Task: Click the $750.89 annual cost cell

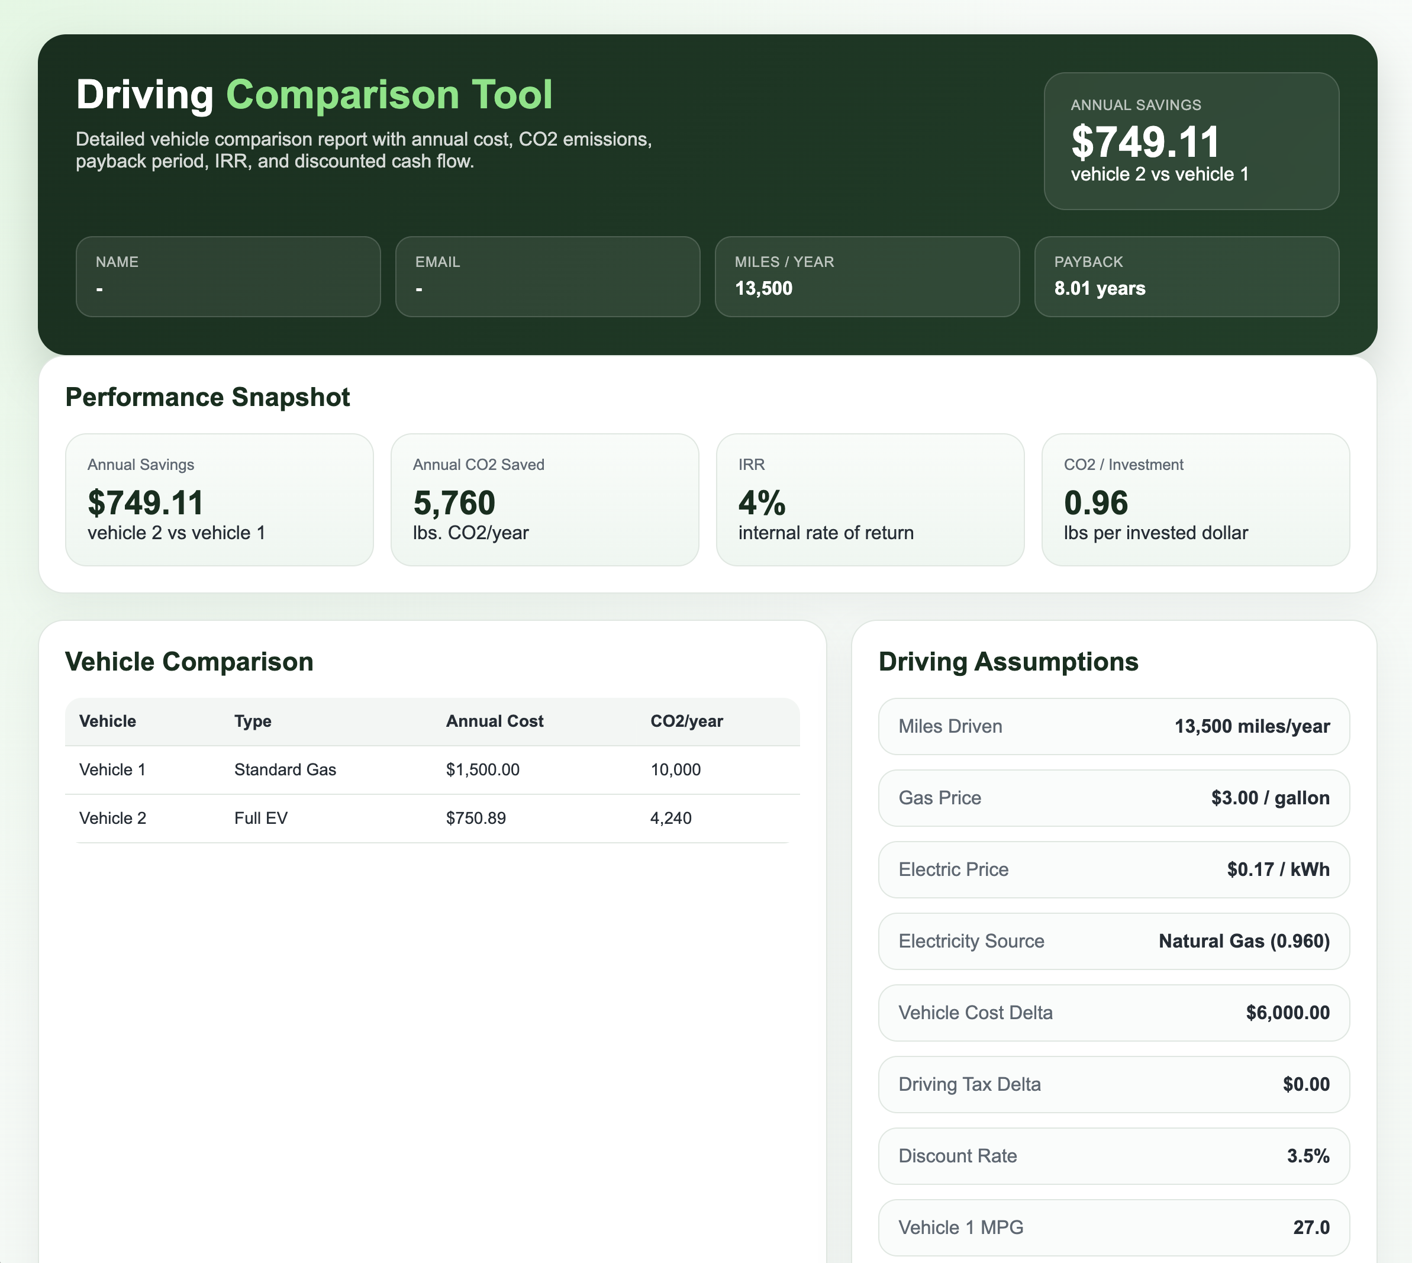Action: point(475,818)
